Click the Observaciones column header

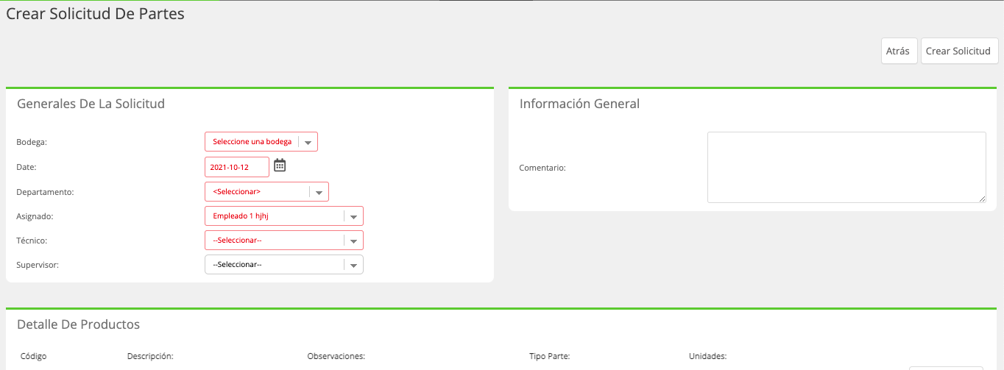(x=336, y=356)
